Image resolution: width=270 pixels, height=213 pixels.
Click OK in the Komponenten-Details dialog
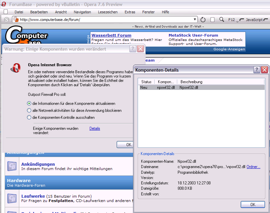coord(253,204)
